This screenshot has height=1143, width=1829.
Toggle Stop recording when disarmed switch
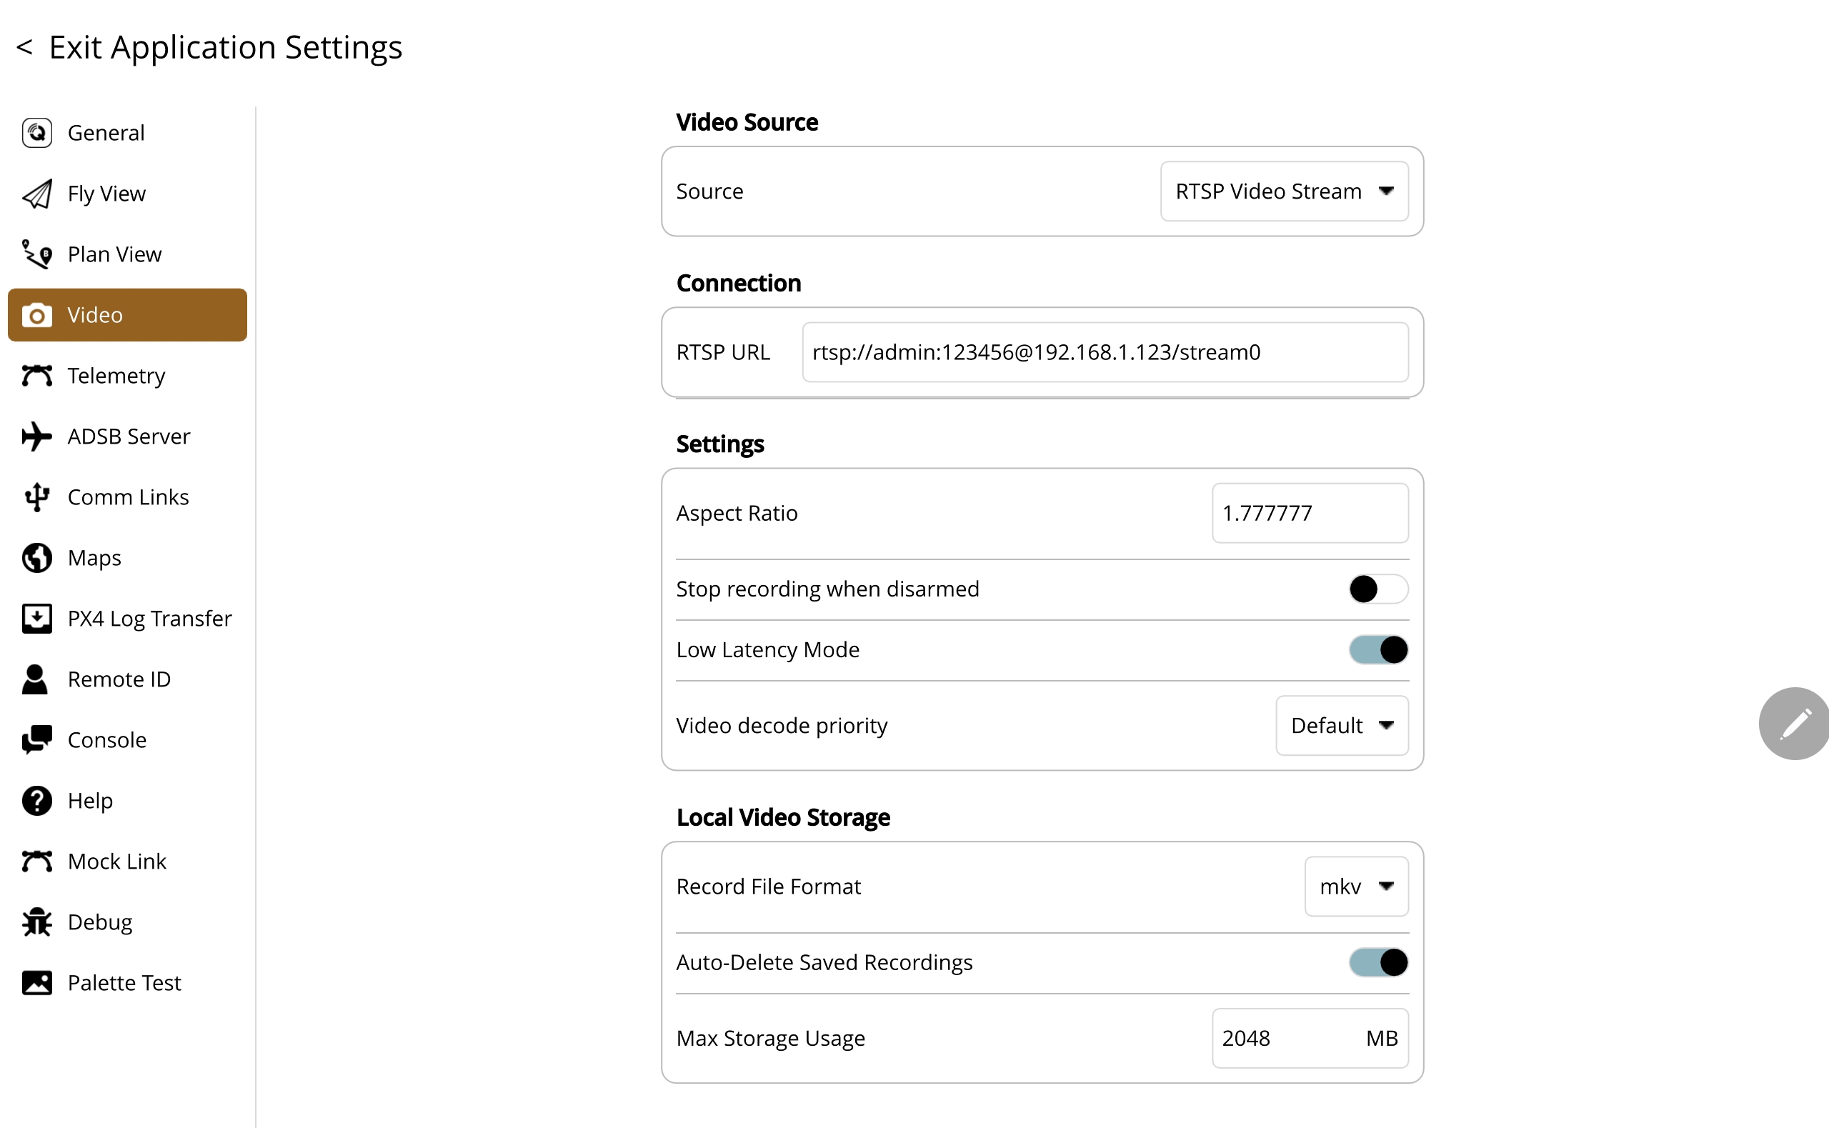pyautogui.click(x=1377, y=589)
